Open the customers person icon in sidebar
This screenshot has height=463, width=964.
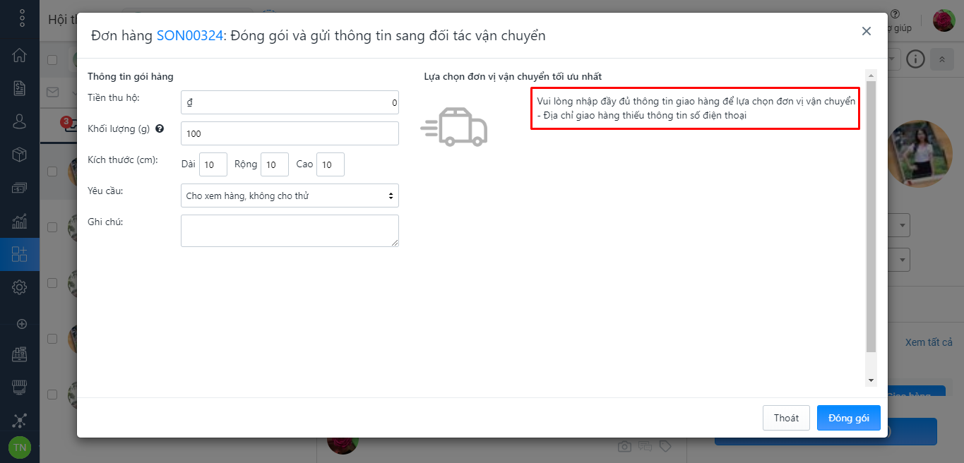20,121
